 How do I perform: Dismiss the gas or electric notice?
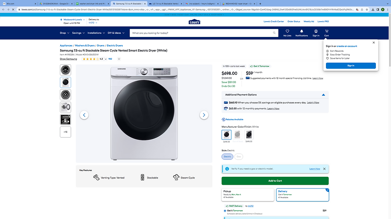tap(324, 169)
